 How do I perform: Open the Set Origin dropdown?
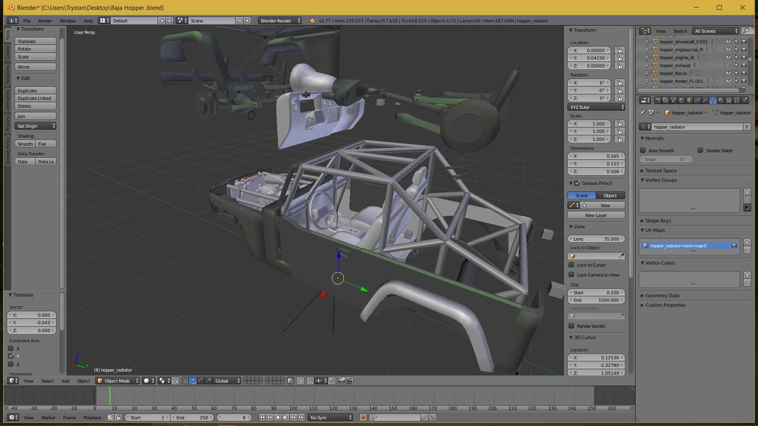click(x=36, y=126)
